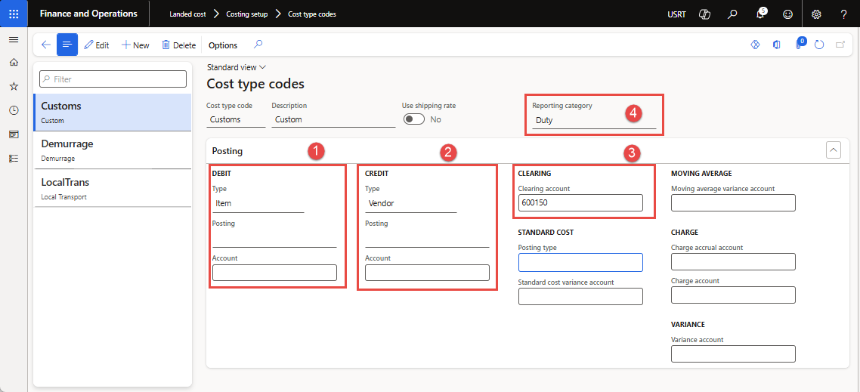Image resolution: width=860 pixels, height=392 pixels.
Task: Click the Home icon in left sidebar
Action: click(x=14, y=63)
